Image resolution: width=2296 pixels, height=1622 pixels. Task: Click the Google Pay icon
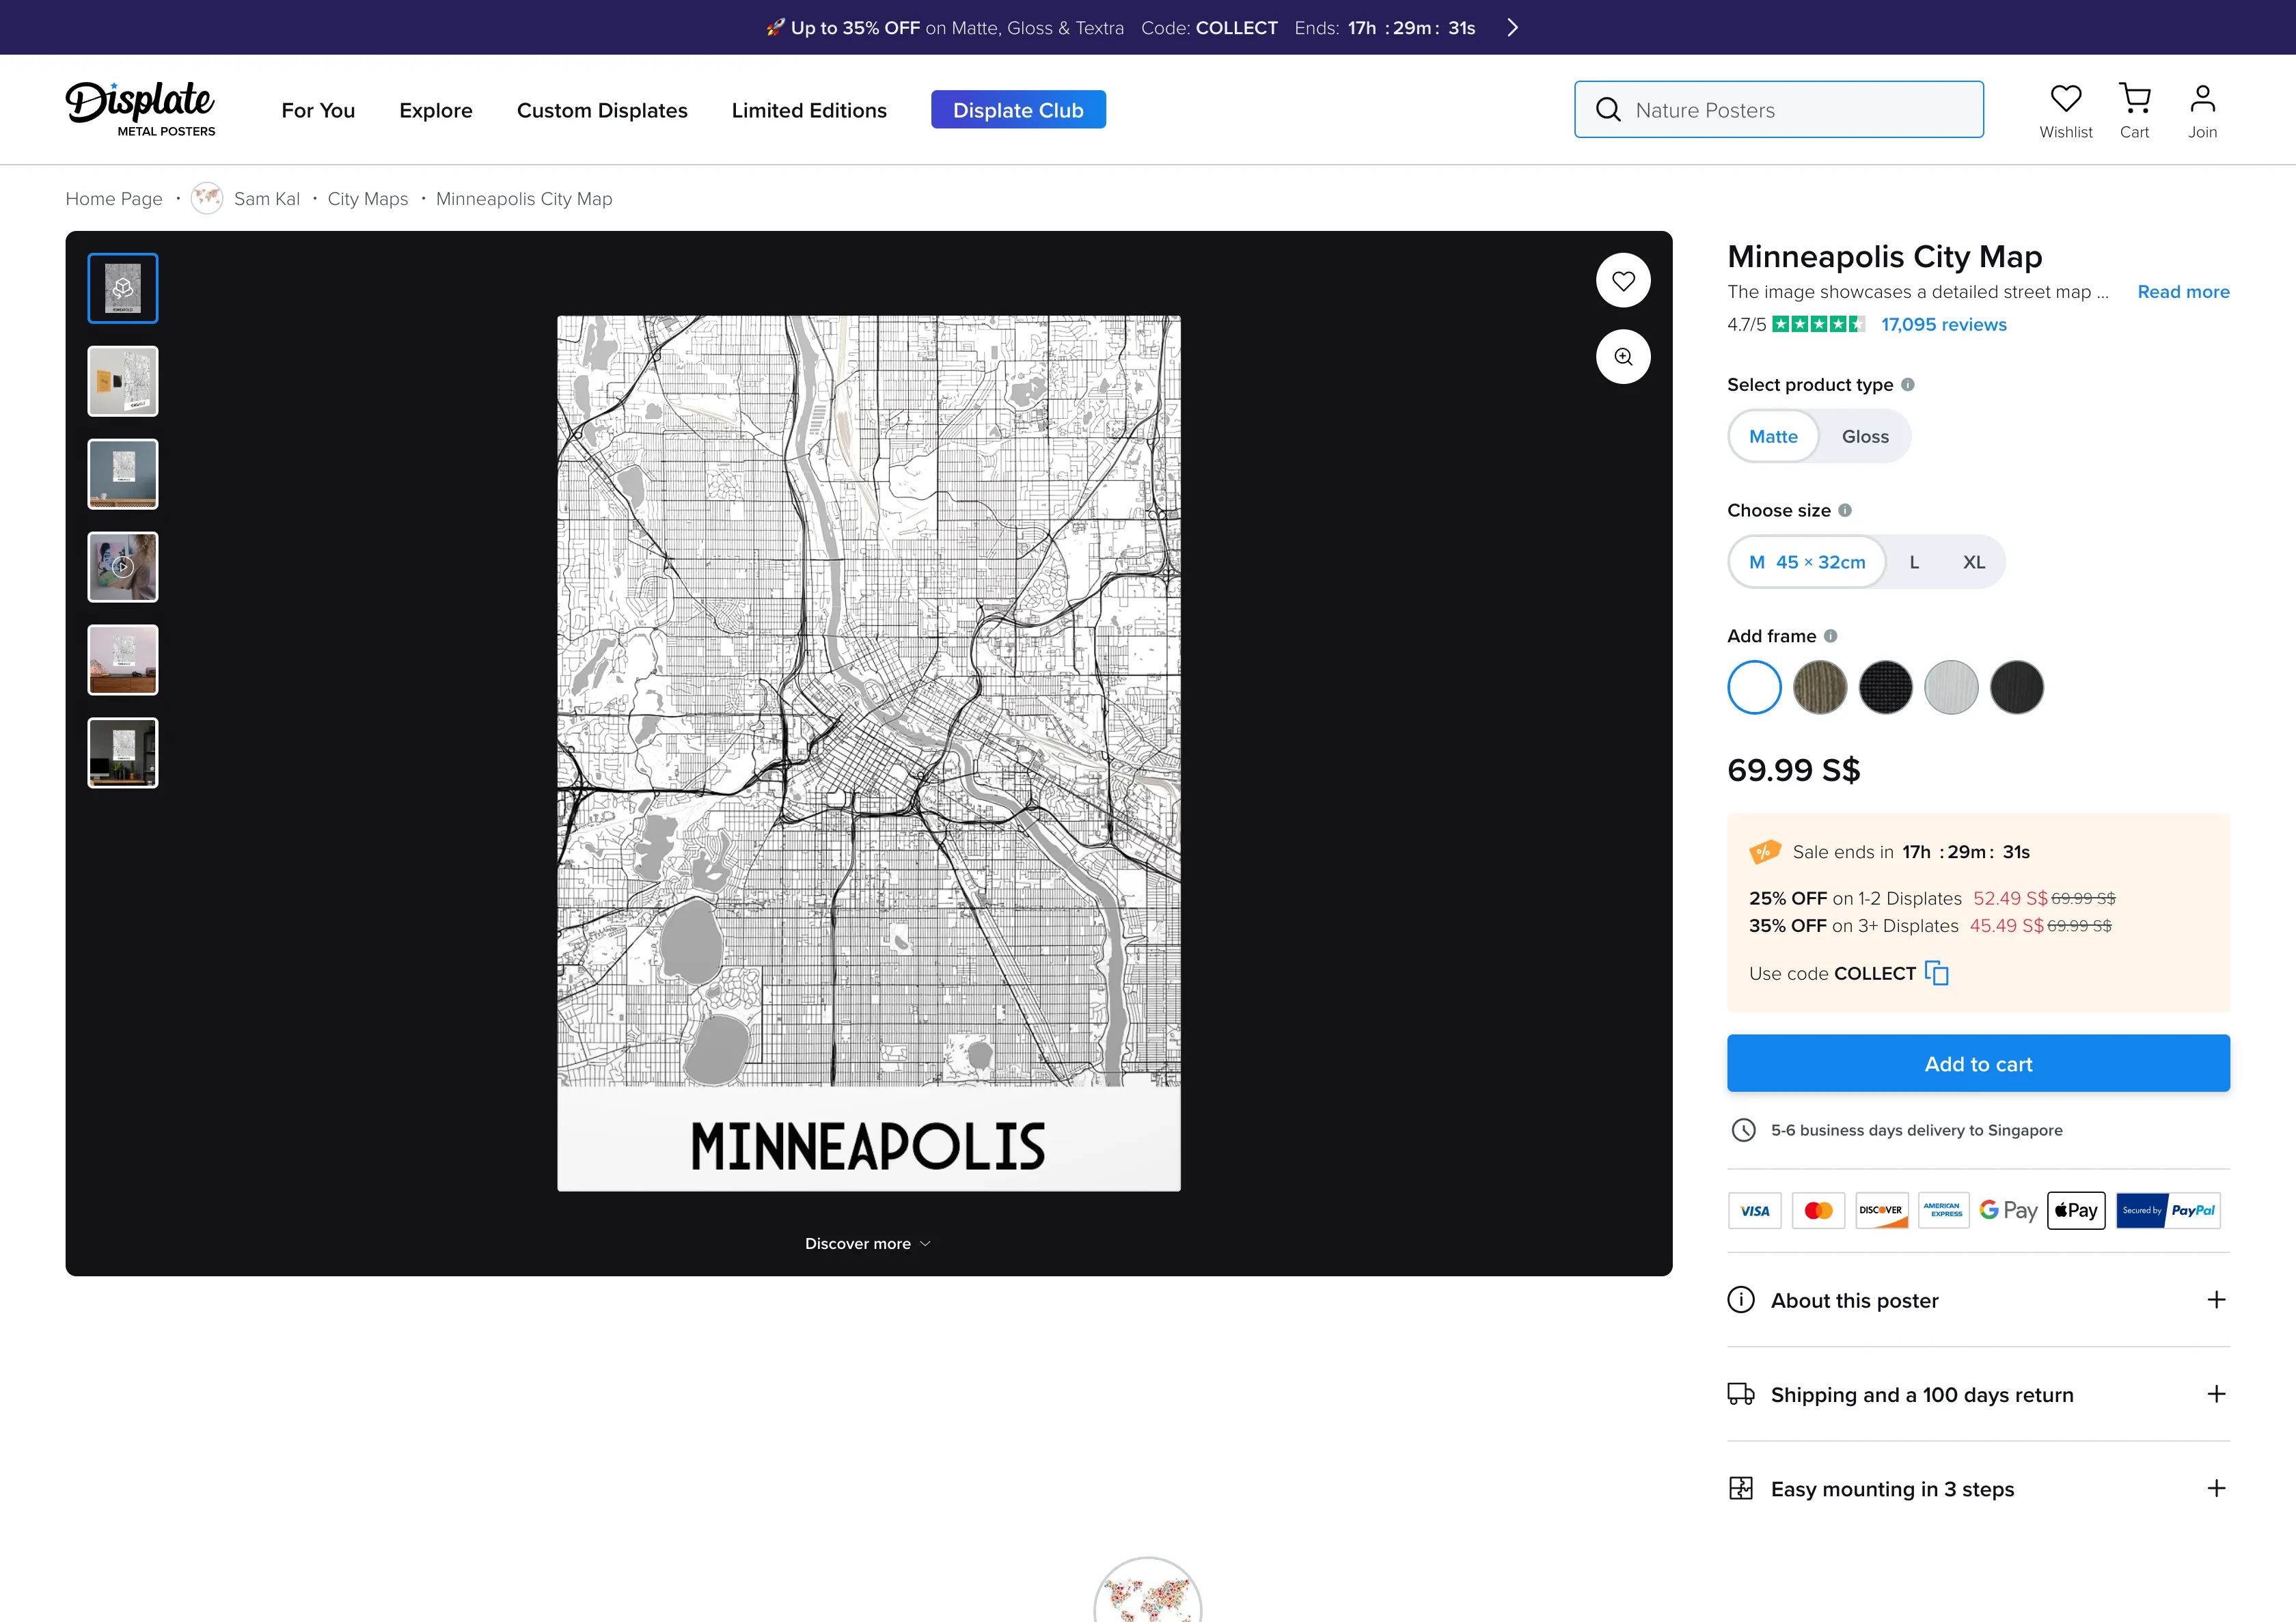(x=2008, y=1211)
